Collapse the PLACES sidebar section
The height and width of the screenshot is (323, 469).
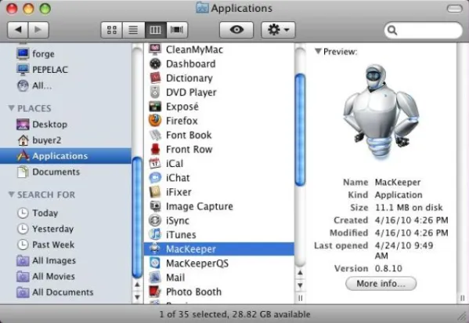click(12, 108)
